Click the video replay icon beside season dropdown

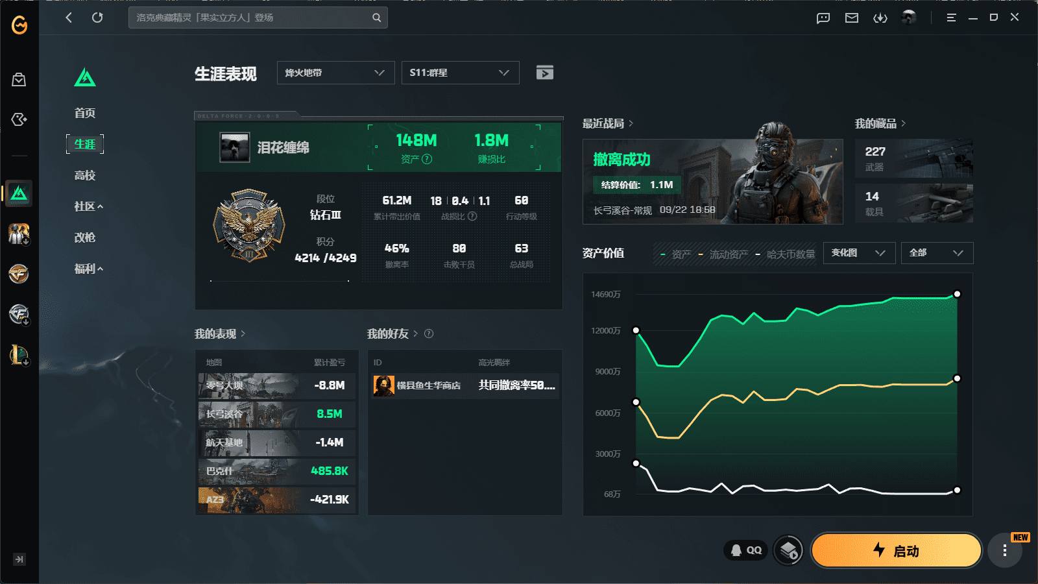(545, 73)
